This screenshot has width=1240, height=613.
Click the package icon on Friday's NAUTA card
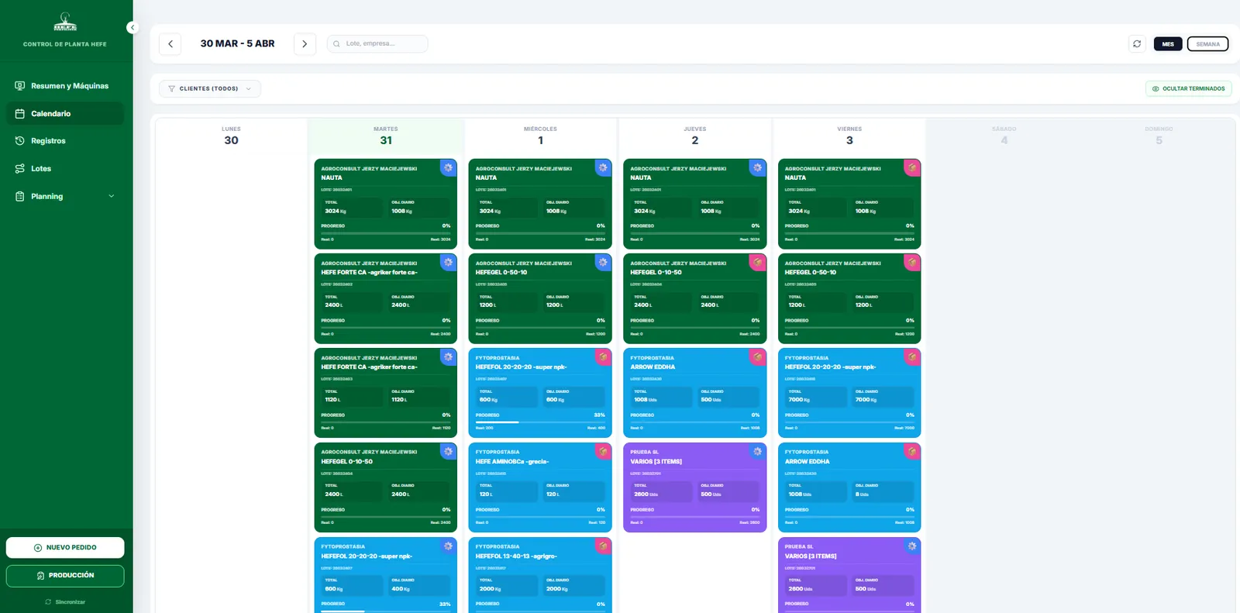click(912, 167)
